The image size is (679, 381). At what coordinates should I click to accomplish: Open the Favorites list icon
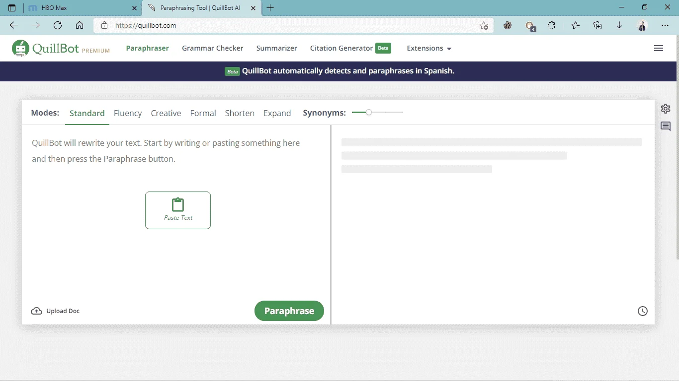(x=576, y=25)
